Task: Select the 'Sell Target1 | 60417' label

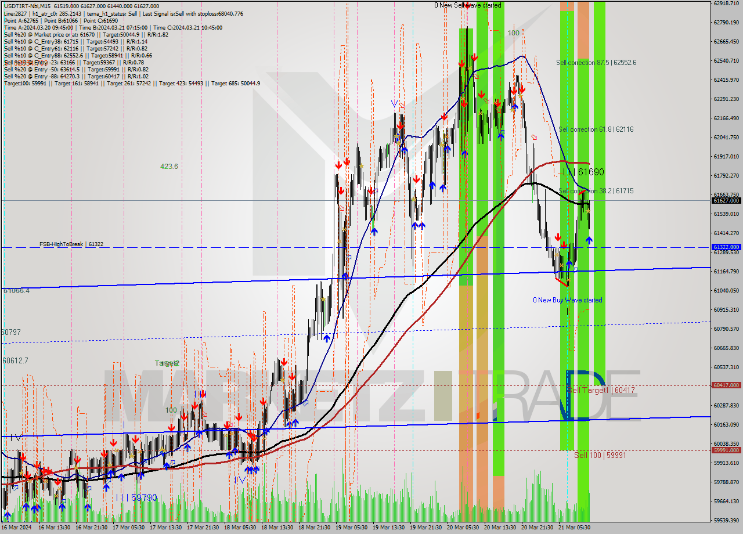Action: click(x=601, y=391)
